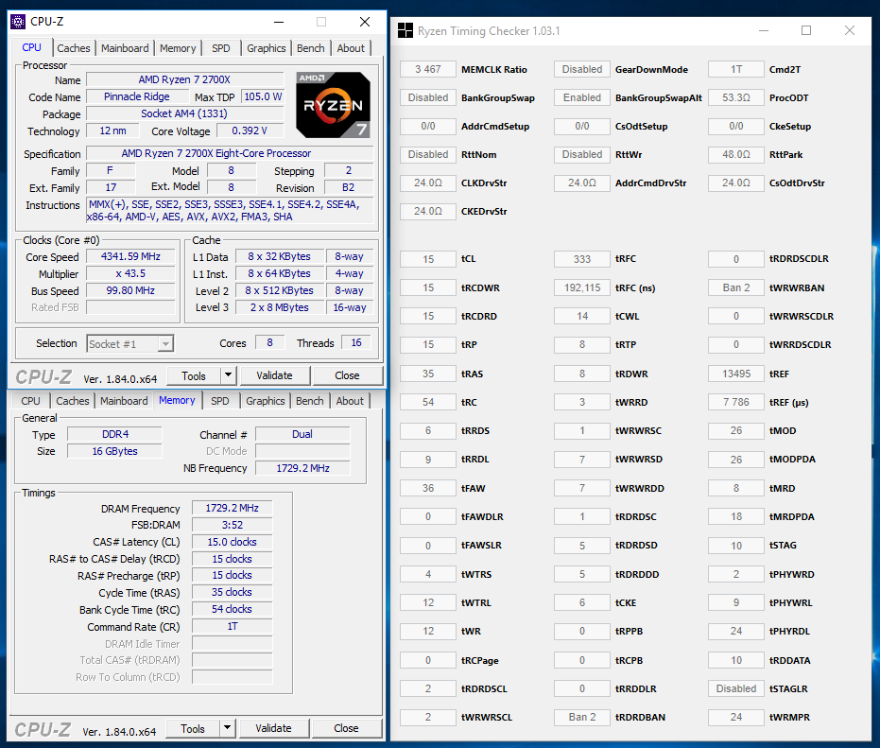Click the Channel # value Dual

302,434
